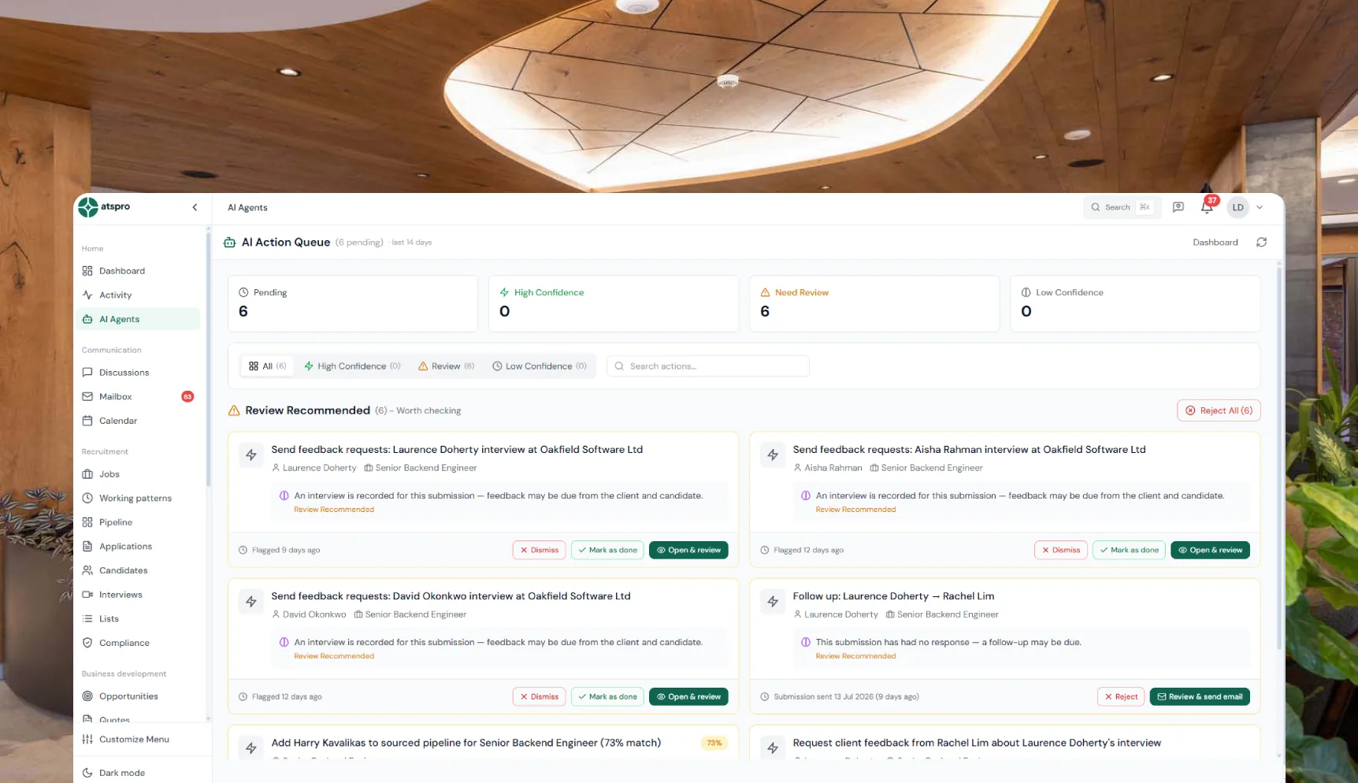Click Reject All (6) button

coord(1219,410)
